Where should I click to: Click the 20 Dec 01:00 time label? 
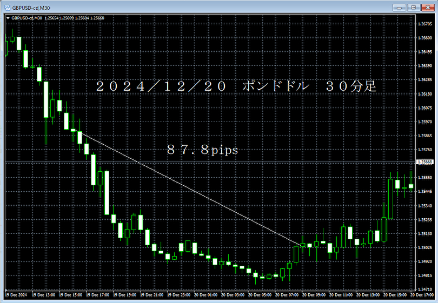coord(205,295)
